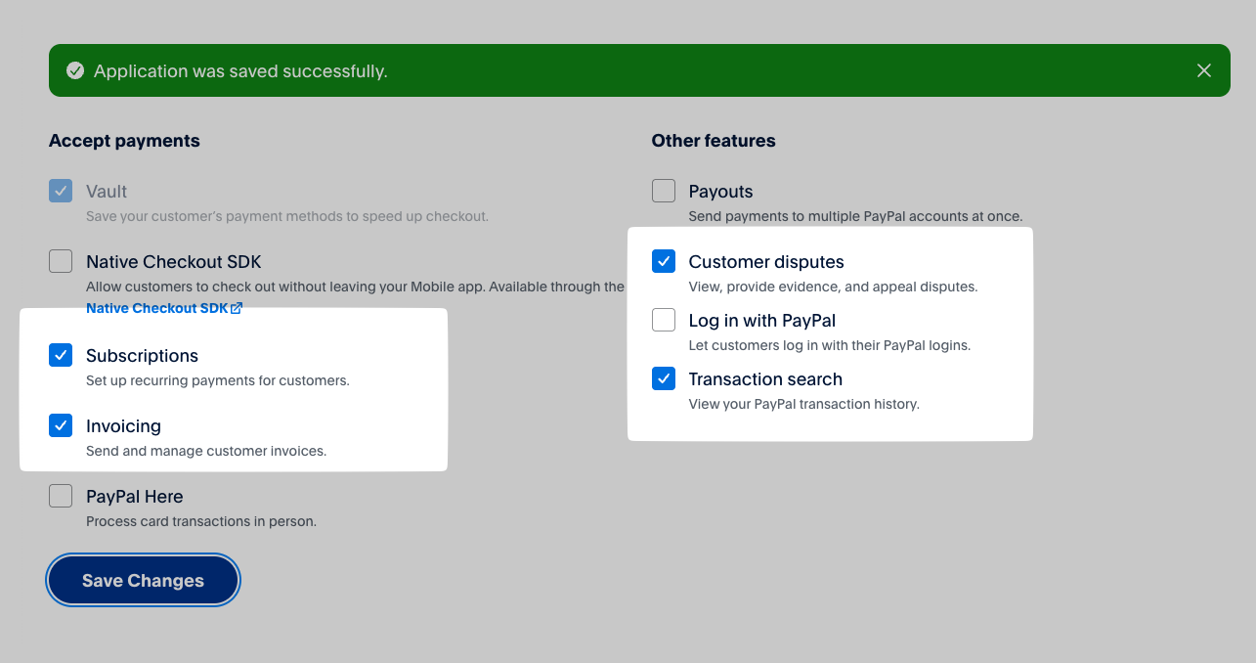Dismiss the success banner with X icon
The image size is (1256, 663).
click(x=1204, y=70)
